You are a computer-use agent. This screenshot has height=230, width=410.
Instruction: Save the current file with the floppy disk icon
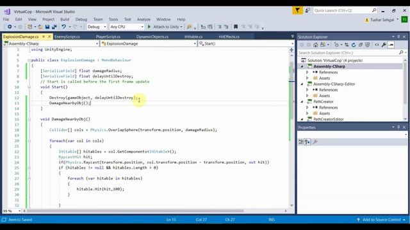(47, 27)
